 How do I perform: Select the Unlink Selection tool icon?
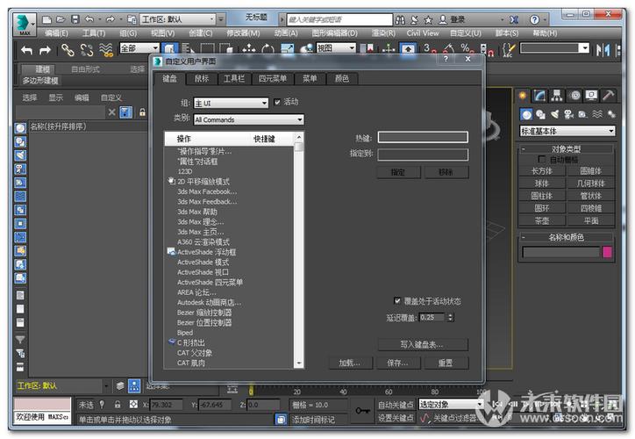pyautogui.click(x=86, y=50)
